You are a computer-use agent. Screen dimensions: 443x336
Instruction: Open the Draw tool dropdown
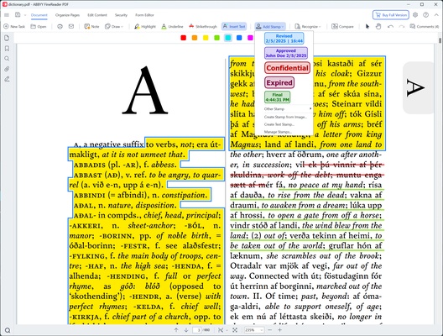tap(114, 26)
